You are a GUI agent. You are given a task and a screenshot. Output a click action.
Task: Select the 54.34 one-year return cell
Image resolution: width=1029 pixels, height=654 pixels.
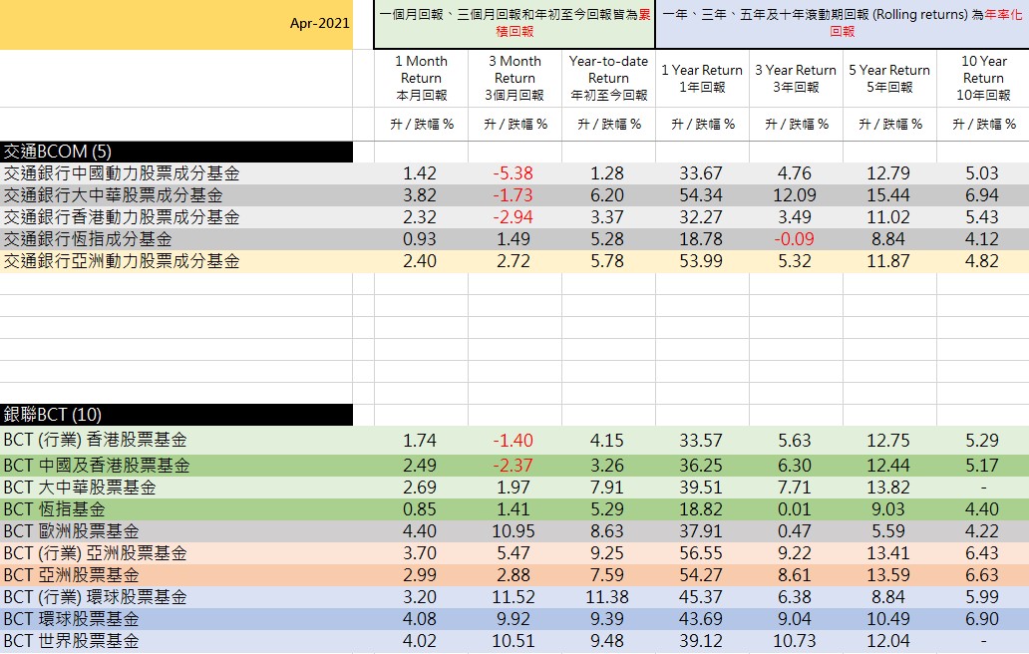point(701,195)
